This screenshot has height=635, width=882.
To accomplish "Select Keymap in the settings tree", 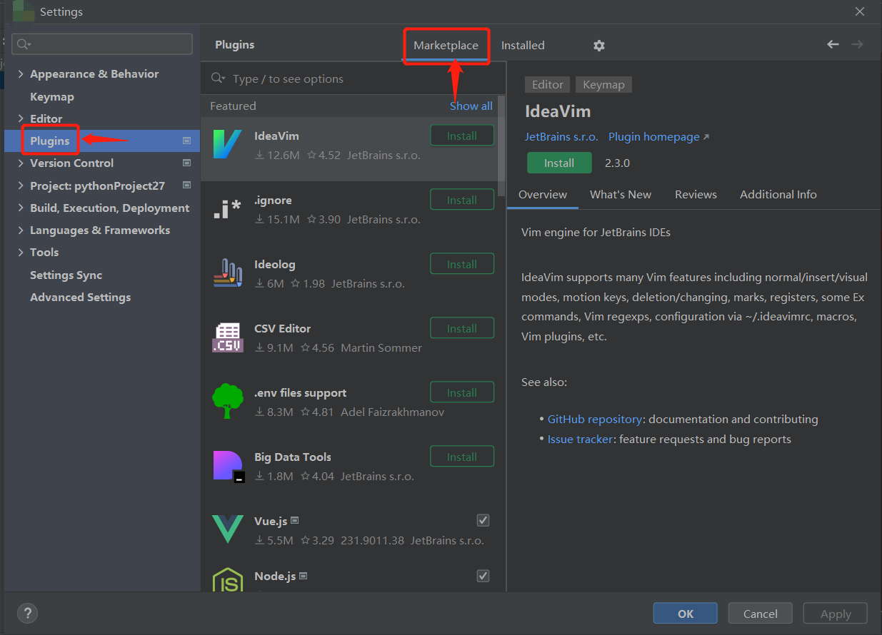I will (x=52, y=96).
